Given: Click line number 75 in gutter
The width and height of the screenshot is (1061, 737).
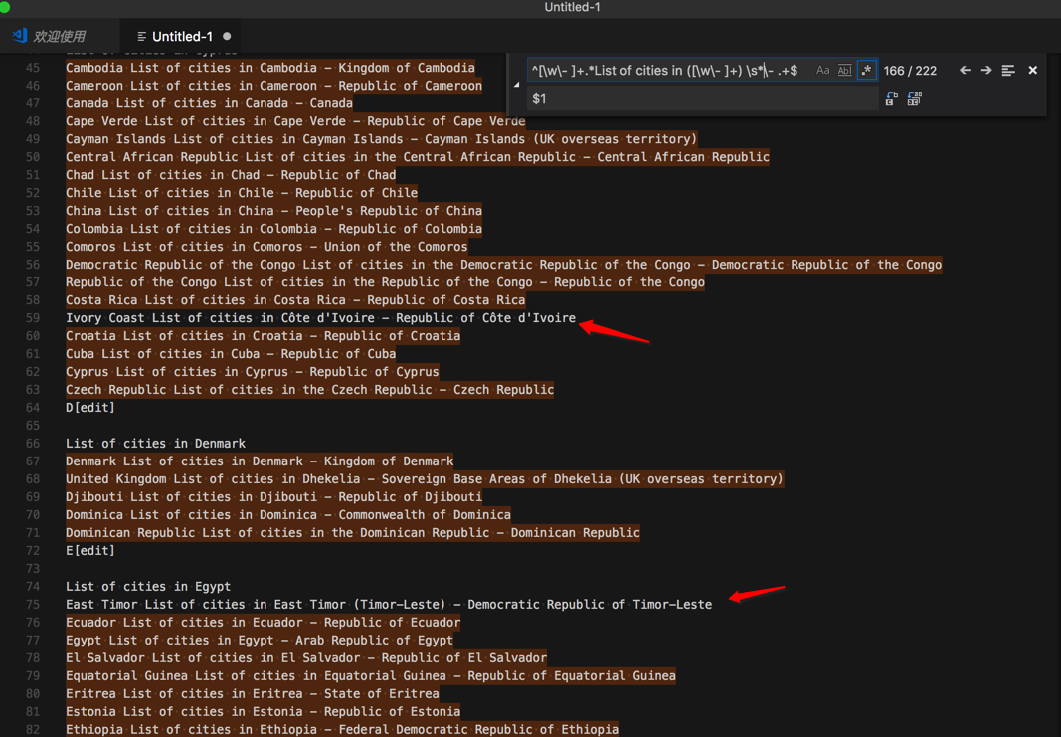Looking at the screenshot, I should coord(33,605).
